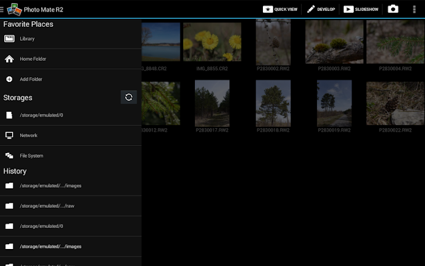Viewport: 425px width, 266px height.
Task: Click folder icon beside first /raw history entry
Action: [x=9, y=206]
